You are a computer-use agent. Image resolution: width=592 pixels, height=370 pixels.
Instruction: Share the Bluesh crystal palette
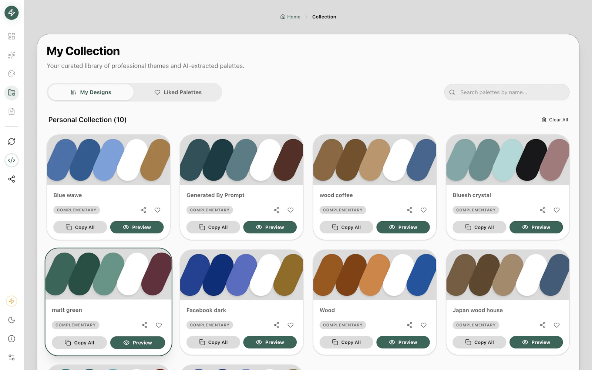pos(543,210)
